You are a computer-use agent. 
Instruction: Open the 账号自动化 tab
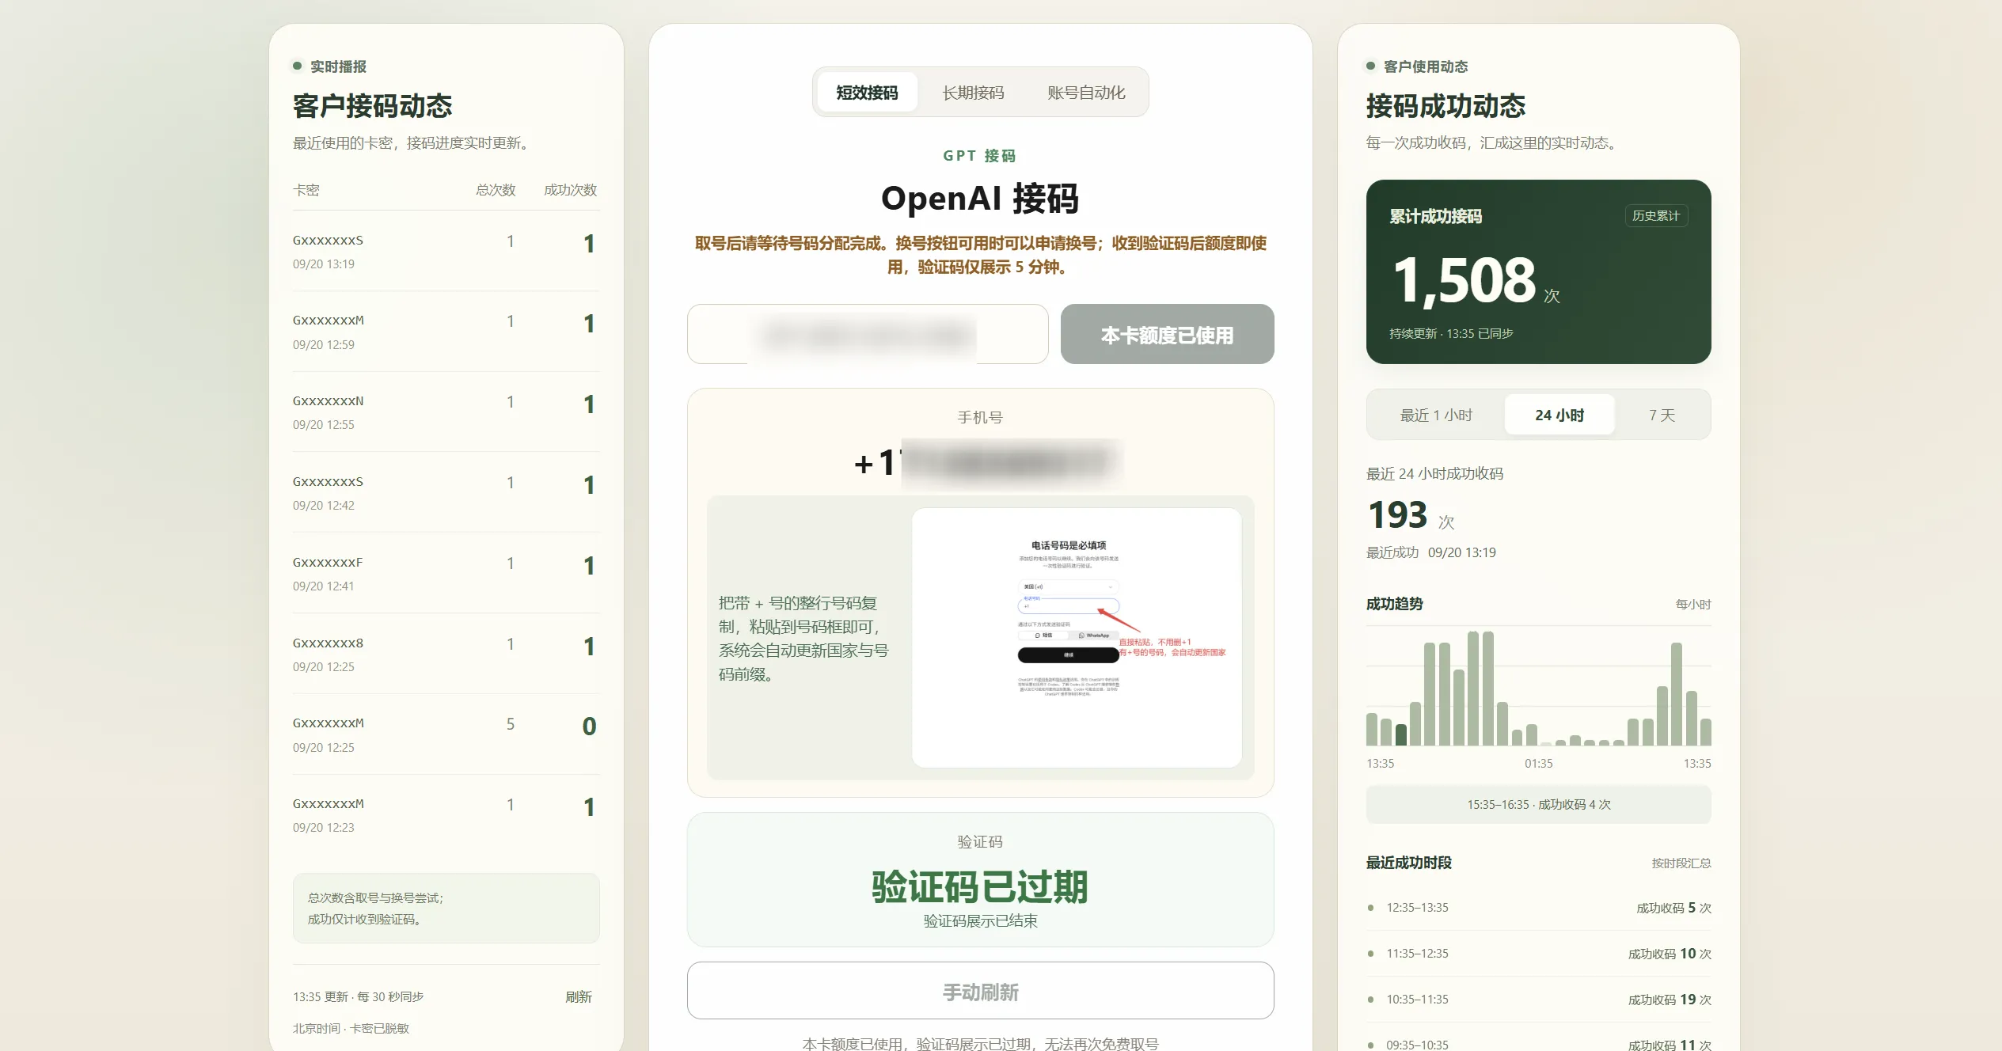click(x=1086, y=93)
